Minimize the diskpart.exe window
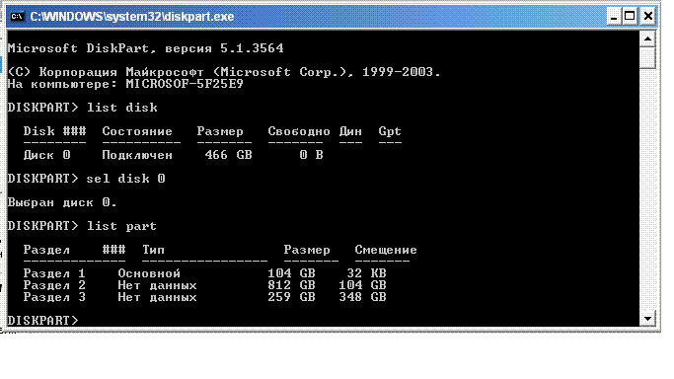This screenshot has height=379, width=674. (x=614, y=17)
